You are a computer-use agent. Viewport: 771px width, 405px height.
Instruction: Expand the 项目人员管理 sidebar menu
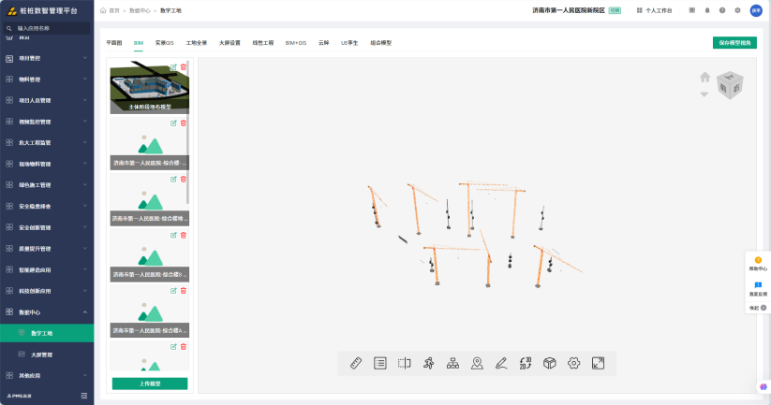pyautogui.click(x=47, y=101)
